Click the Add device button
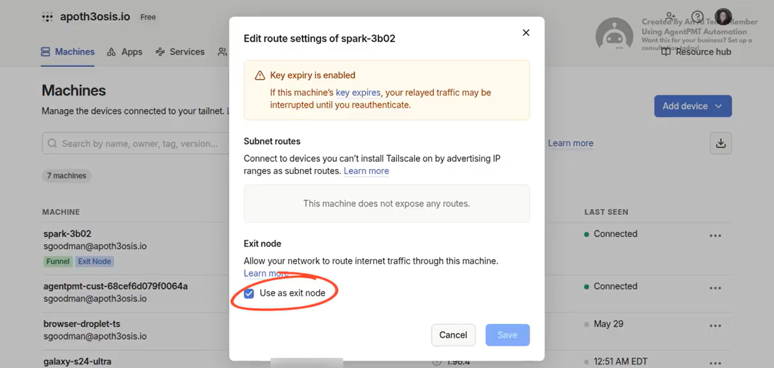 click(693, 106)
